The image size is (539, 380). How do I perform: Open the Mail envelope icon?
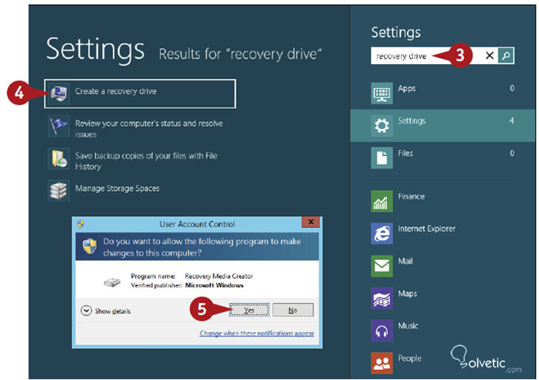(x=382, y=266)
